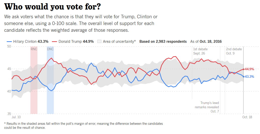The image size is (260, 134).
Task: Click the blue Clinton endpoint dot at 43.3%
Action: (243, 76)
